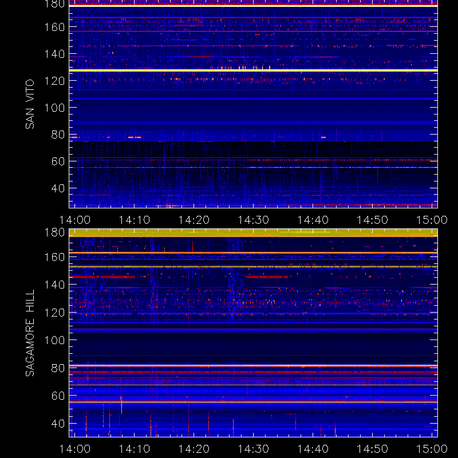Screen dimensions: 458x458
Task: Select the 120 label on San Vito axis
Action: tap(54, 81)
